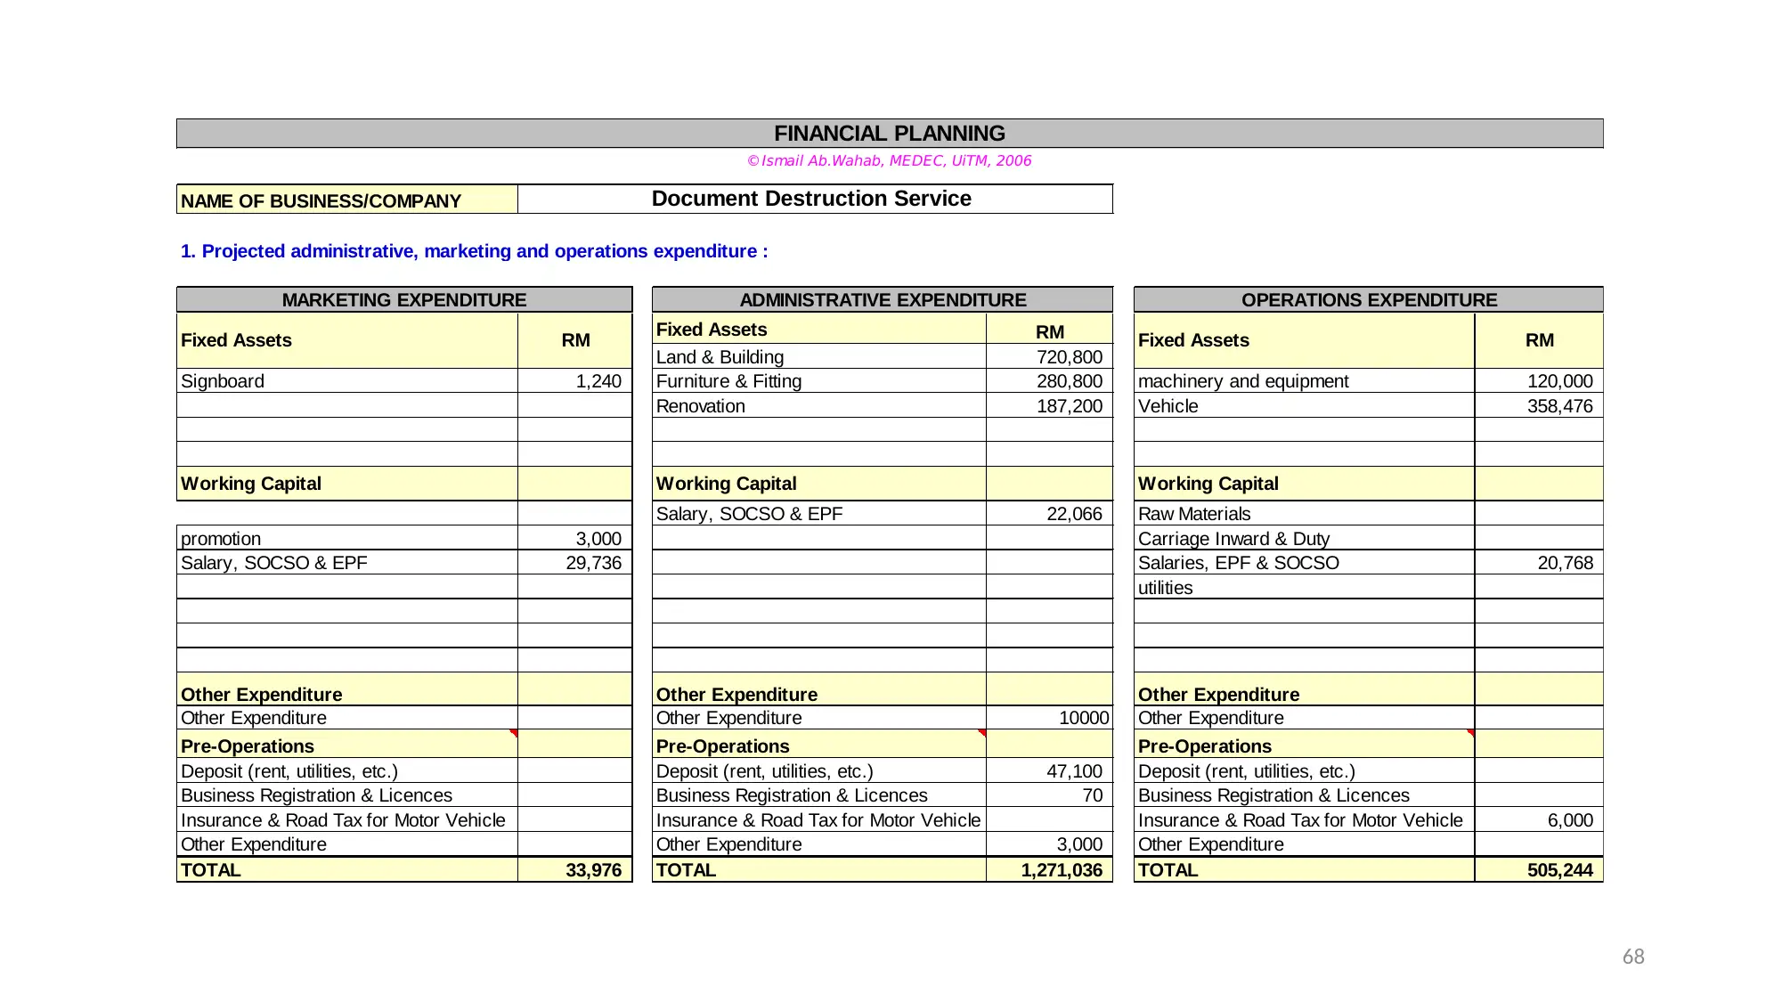
Task: Select the ADMINISTRATIVE EXPENDITURE header
Action: pyautogui.click(x=883, y=299)
